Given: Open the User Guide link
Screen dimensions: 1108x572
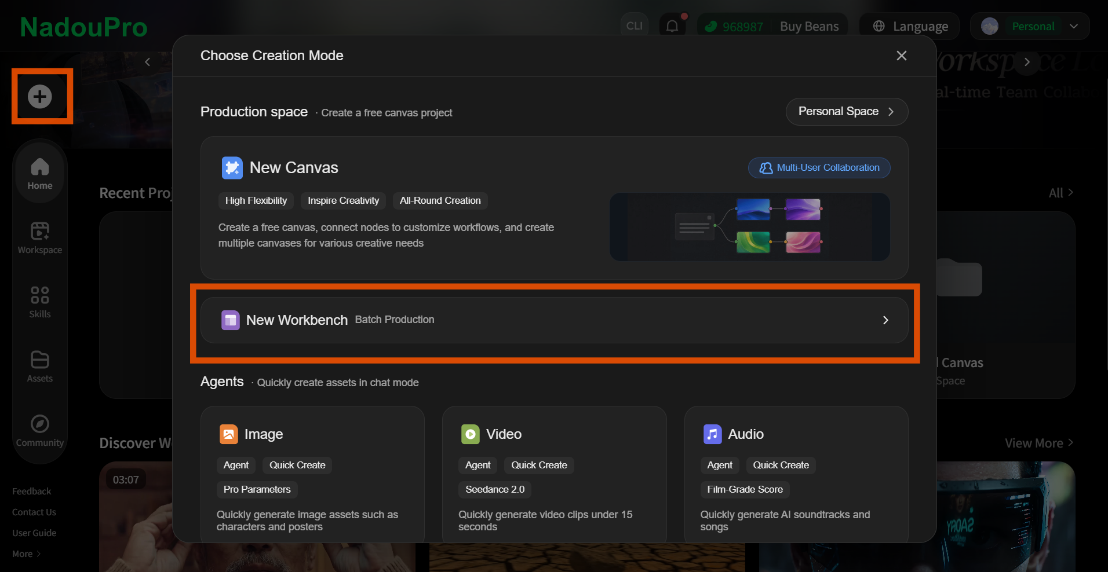Looking at the screenshot, I should tap(34, 533).
